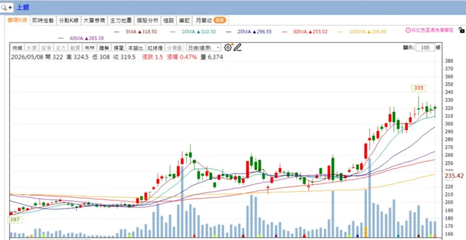This screenshot has height=240, width=466.
Task: Toggle the 融資 indicator button
Action: coord(75,48)
